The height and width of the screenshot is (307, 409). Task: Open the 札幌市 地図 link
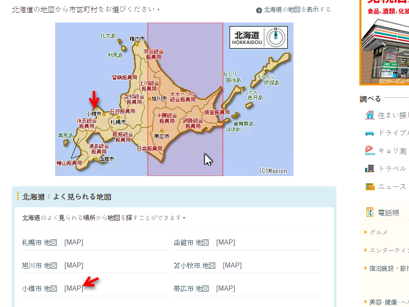(39, 243)
